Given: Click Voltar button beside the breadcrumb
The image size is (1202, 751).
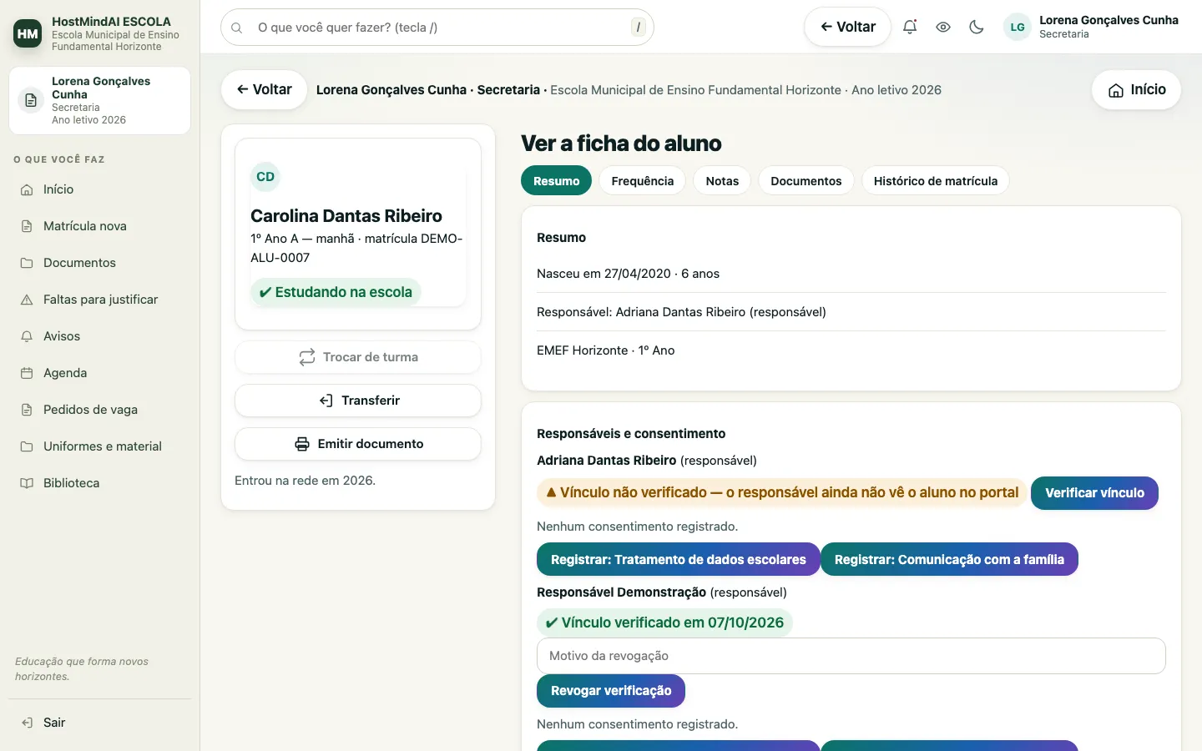Looking at the screenshot, I should [x=264, y=89].
